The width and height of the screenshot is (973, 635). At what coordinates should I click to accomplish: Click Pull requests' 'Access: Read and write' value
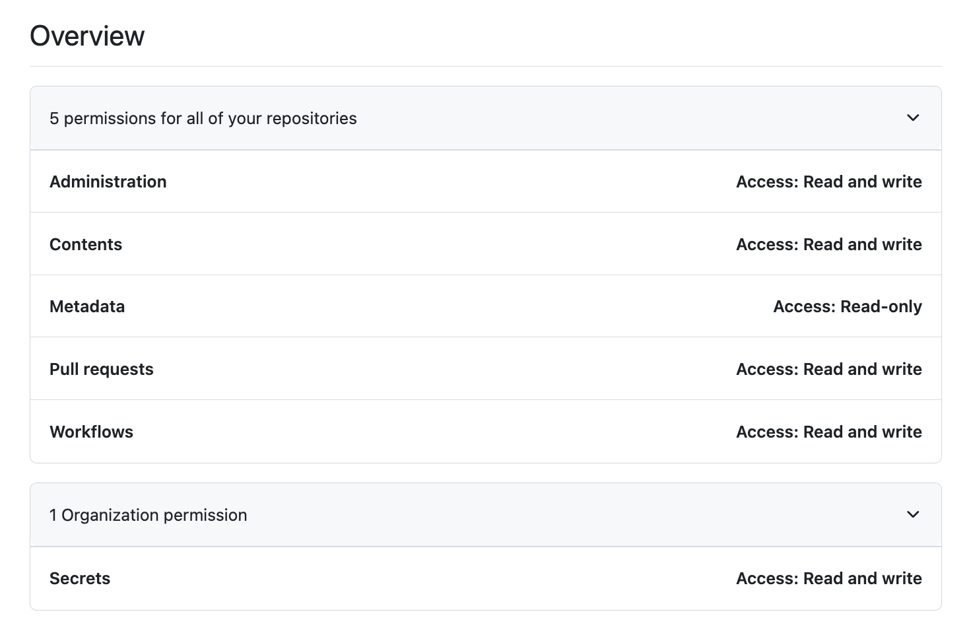(x=829, y=369)
